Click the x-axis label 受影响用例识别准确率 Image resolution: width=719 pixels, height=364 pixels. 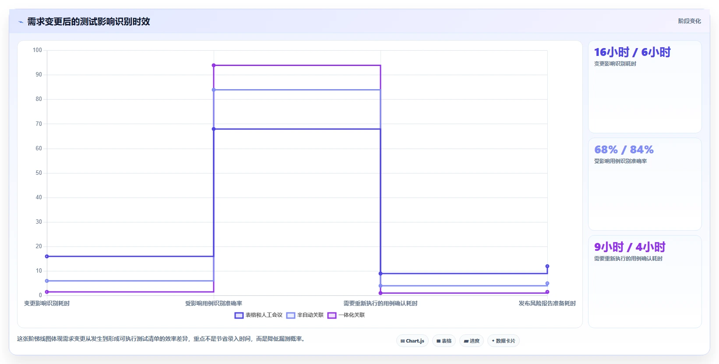click(214, 303)
